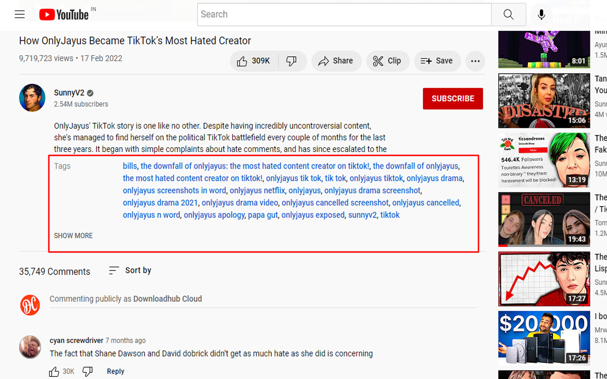Open 'onlyjayus drama screenshot' tag

(372, 190)
